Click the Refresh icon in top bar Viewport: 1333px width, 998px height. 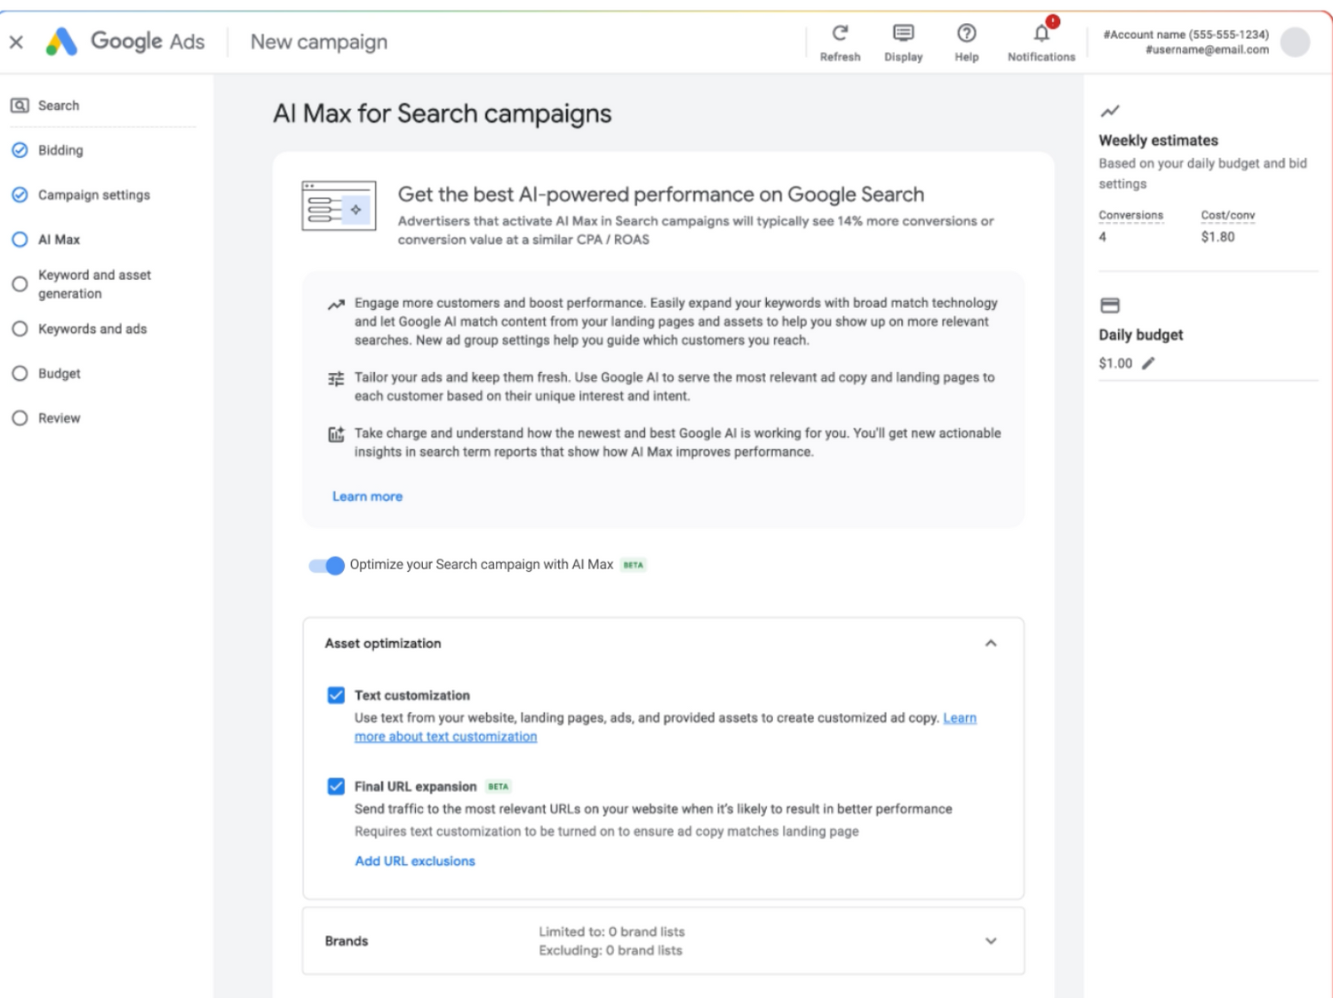[x=840, y=34]
